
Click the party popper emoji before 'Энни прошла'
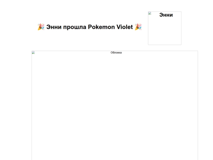point(41,27)
